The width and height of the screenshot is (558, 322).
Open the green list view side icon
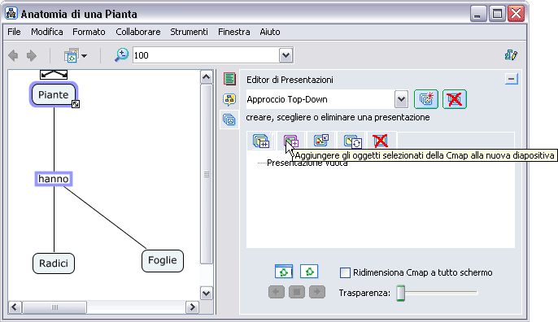(229, 79)
